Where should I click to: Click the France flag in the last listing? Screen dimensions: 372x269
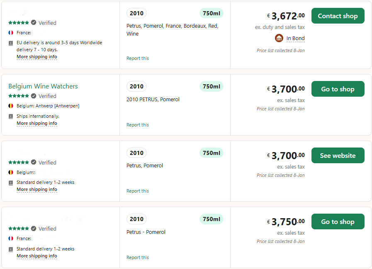pyautogui.click(x=11, y=238)
